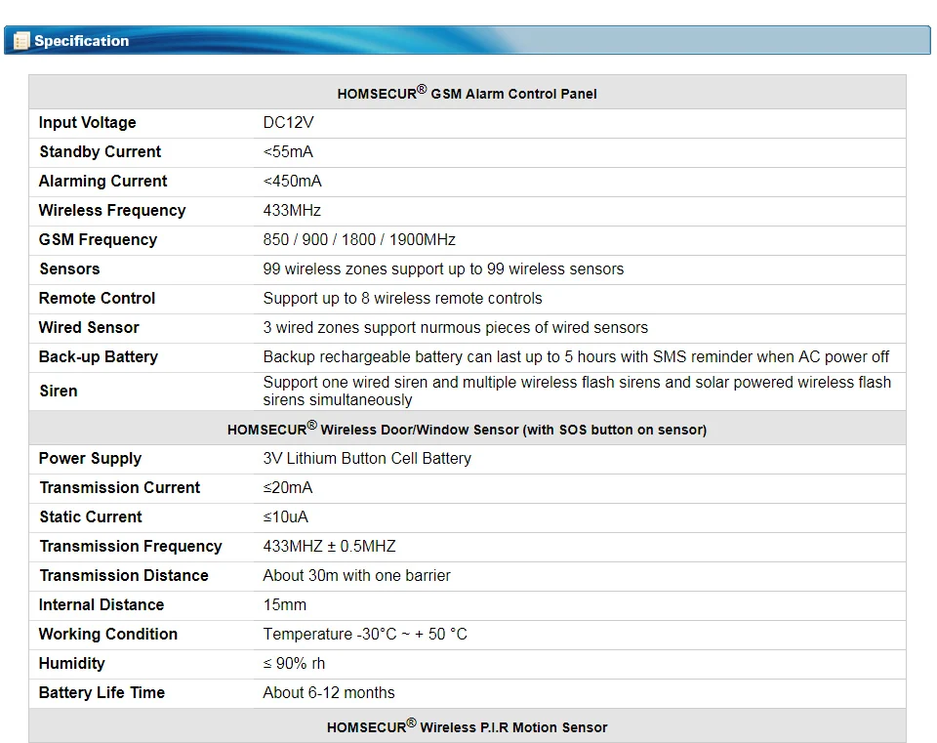Click the 'Standby Current' label
Screen dimensions: 937x743
(x=101, y=152)
